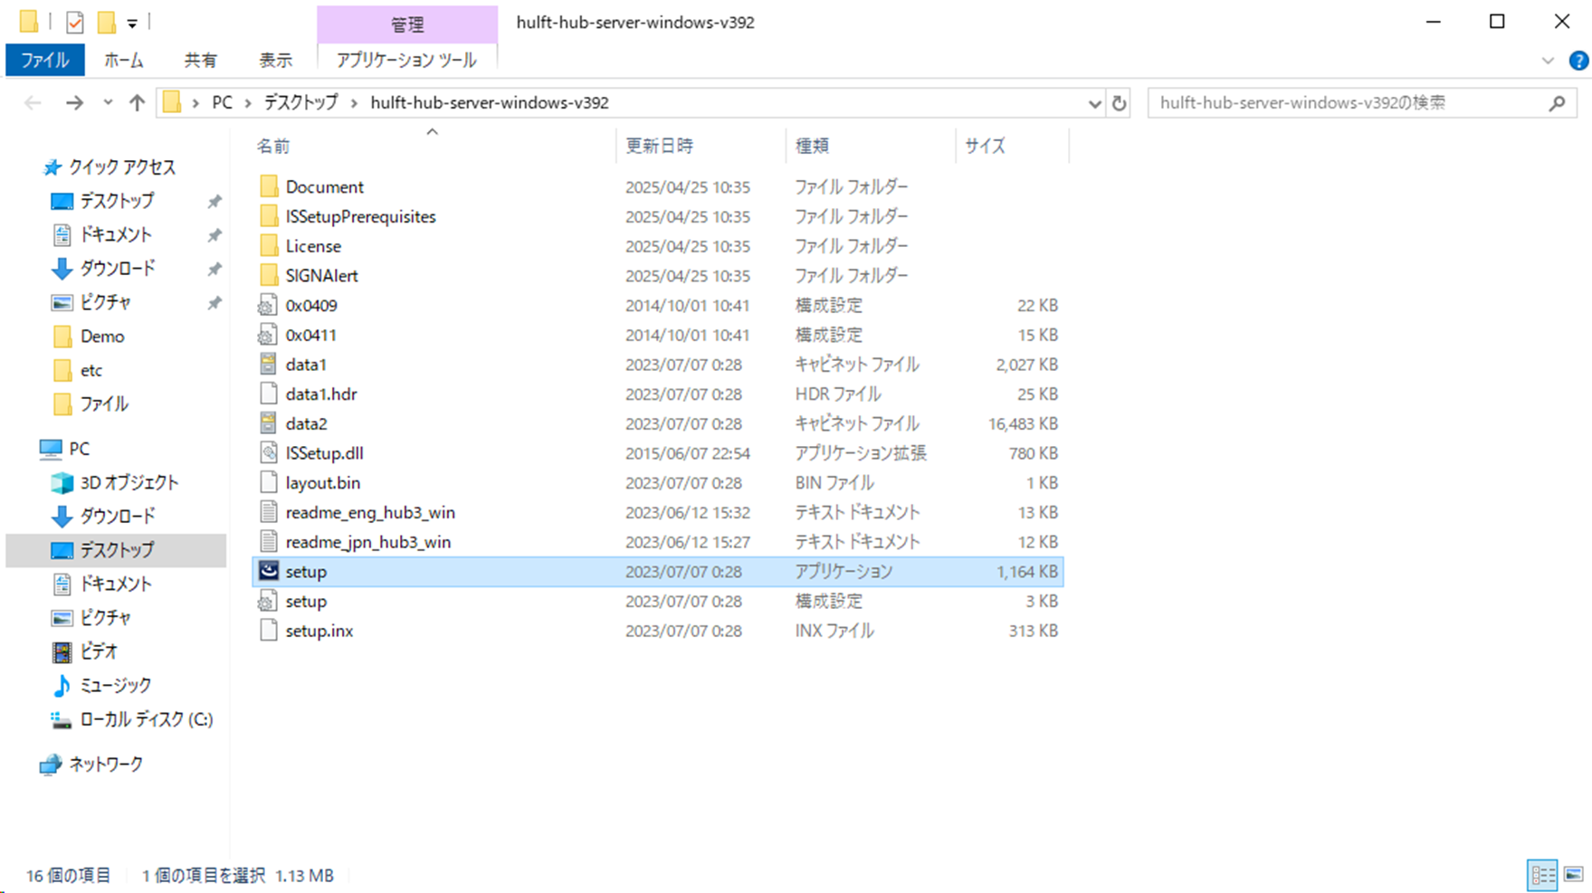The width and height of the screenshot is (1592, 893).
Task: Open pinned ドキュメント under Quick Access
Action: tap(115, 235)
